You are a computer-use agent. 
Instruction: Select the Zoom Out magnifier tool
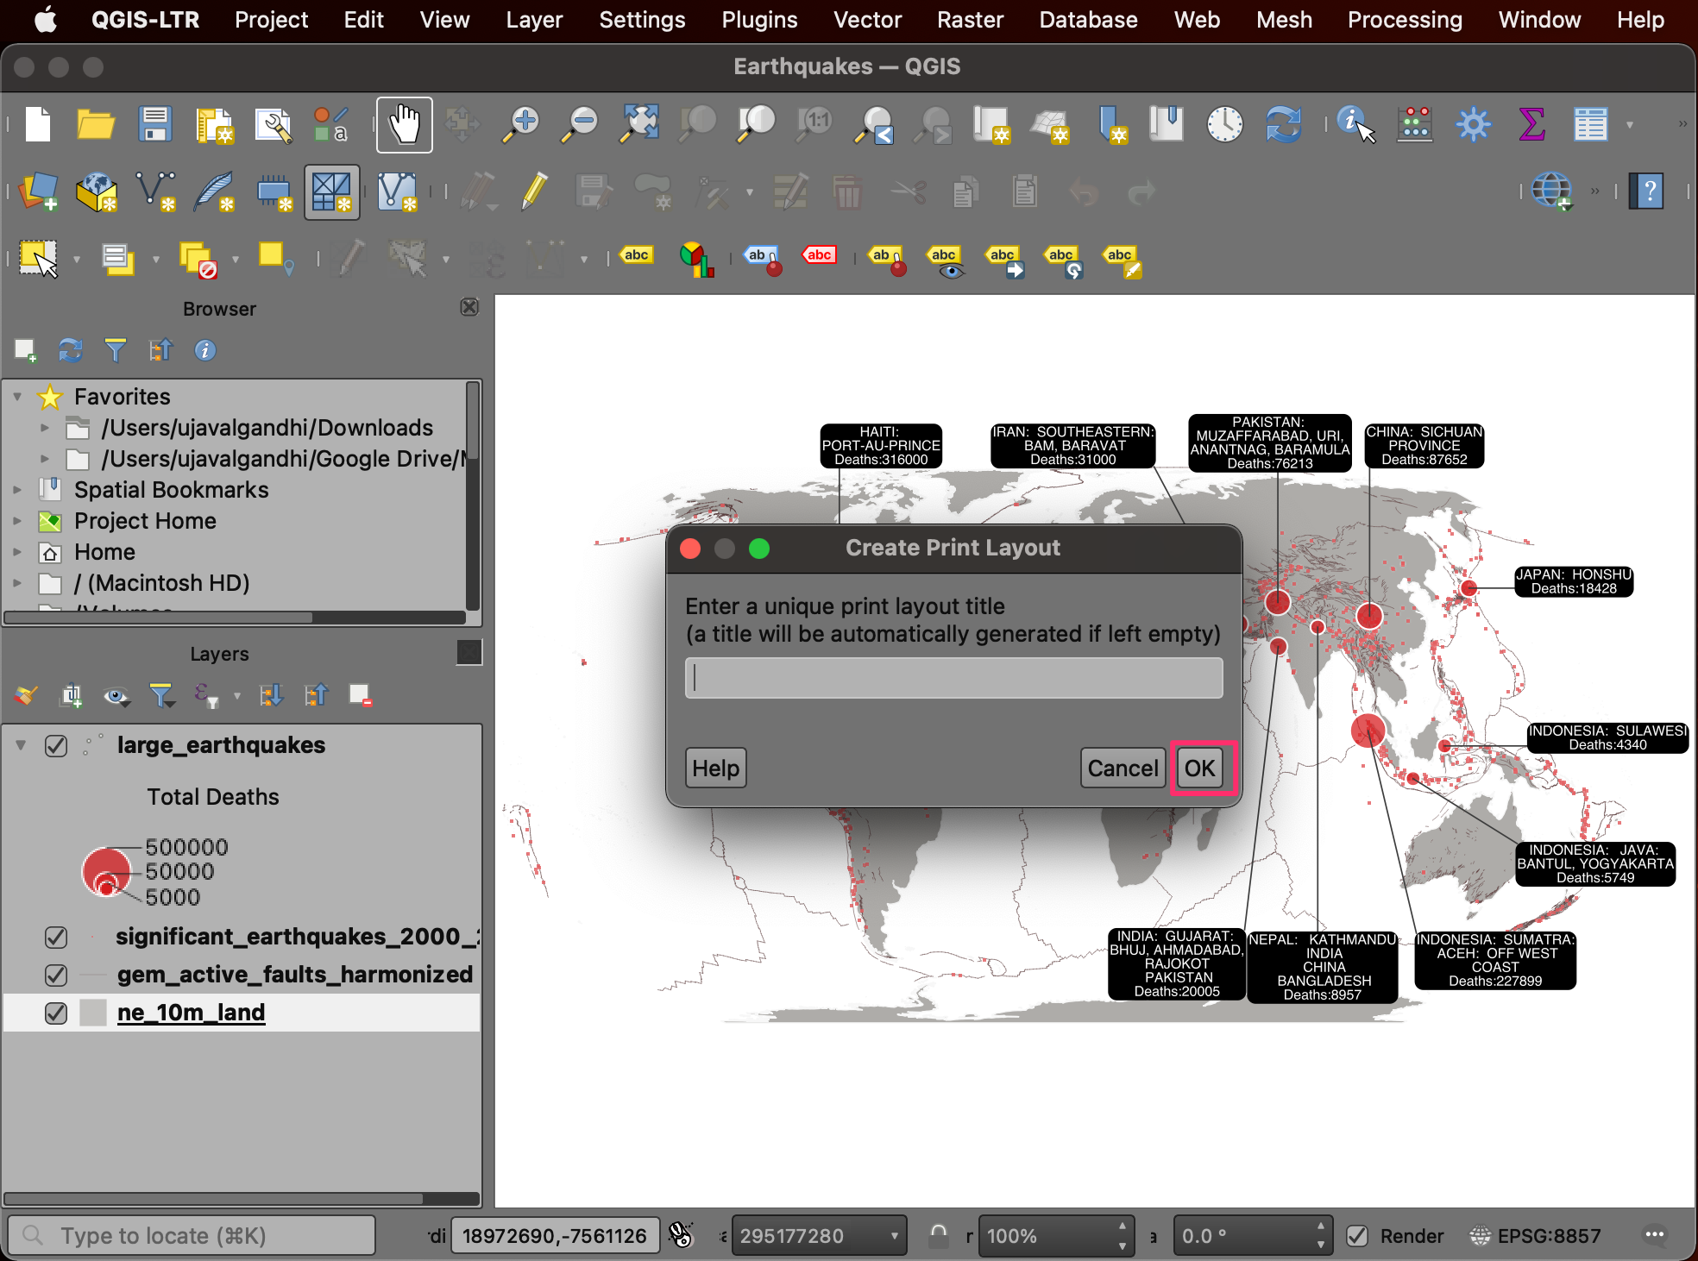(580, 124)
